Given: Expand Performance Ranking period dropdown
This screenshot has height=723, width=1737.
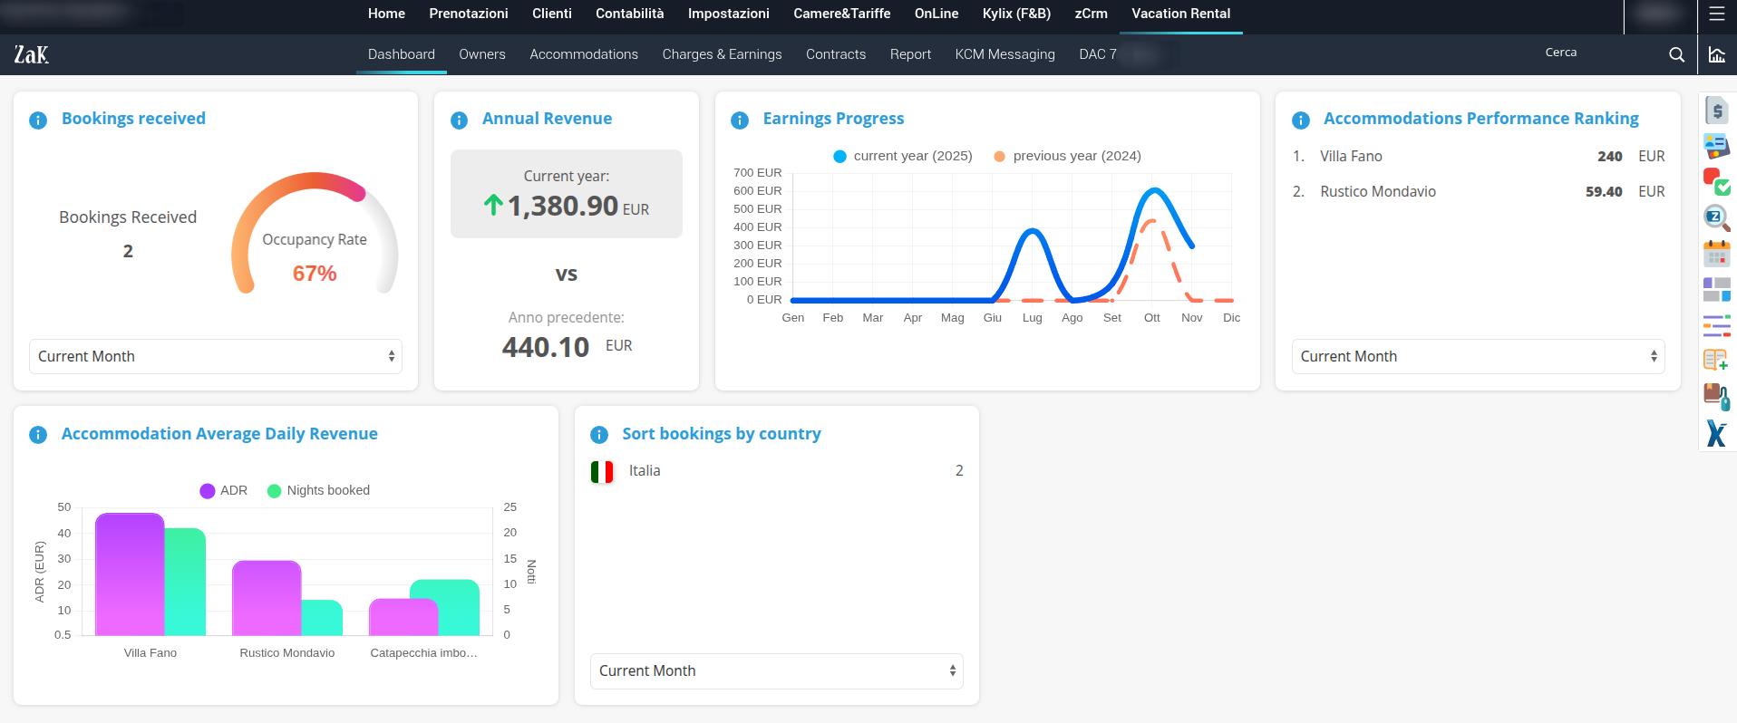Looking at the screenshot, I should click(1478, 356).
